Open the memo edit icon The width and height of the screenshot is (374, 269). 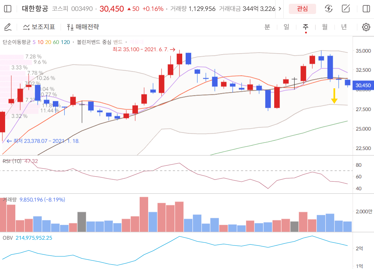point(346,9)
